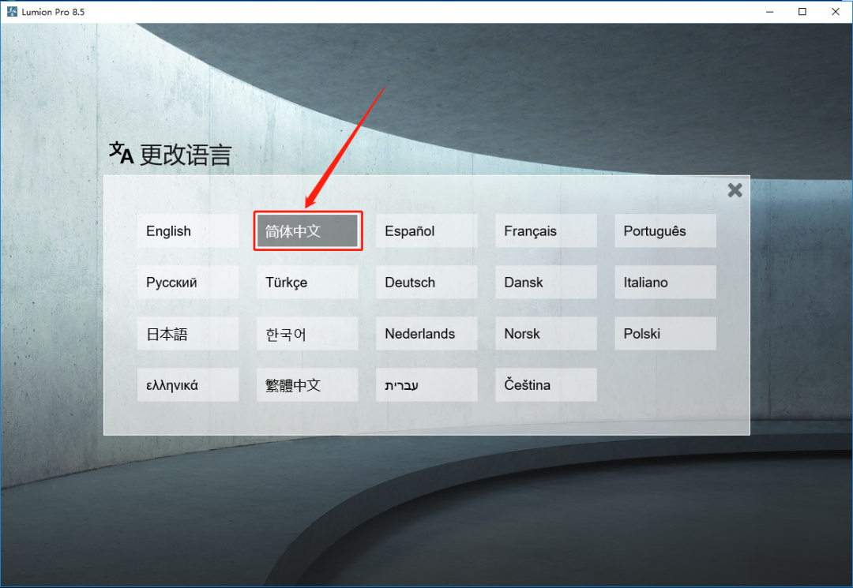Screen dimensions: 853x588
Task: Pick Français as the language
Action: point(546,231)
